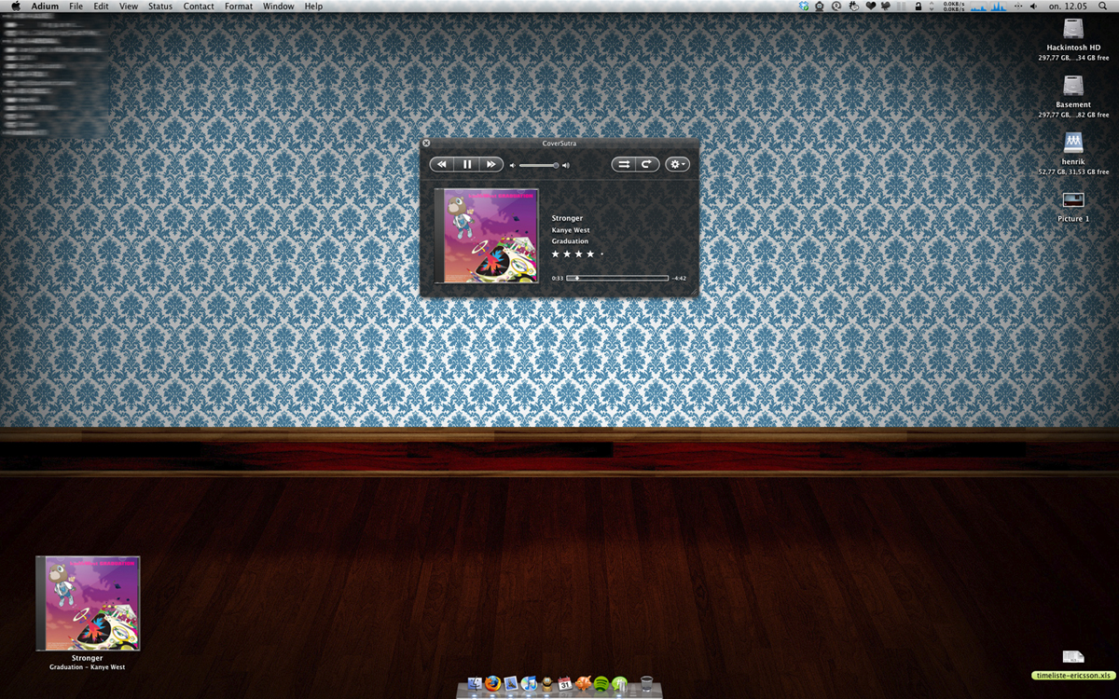Click the song progress bar in CoverSutra
Screen dimensions: 1119x699
[617, 278]
